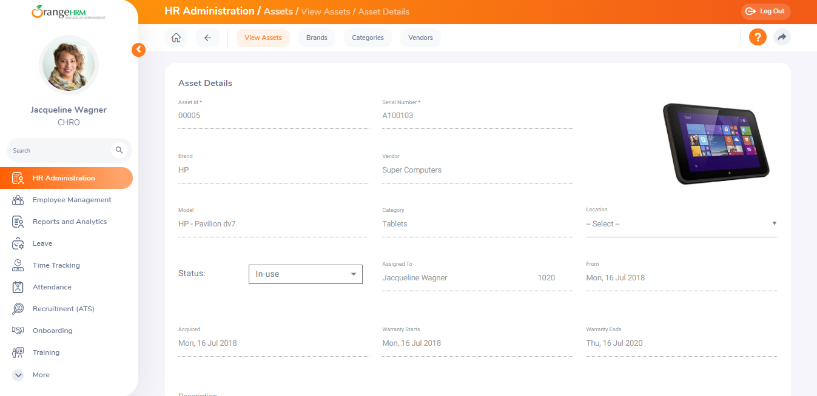Open Recruitment (ATS) module
The image size is (817, 396).
[x=63, y=309]
